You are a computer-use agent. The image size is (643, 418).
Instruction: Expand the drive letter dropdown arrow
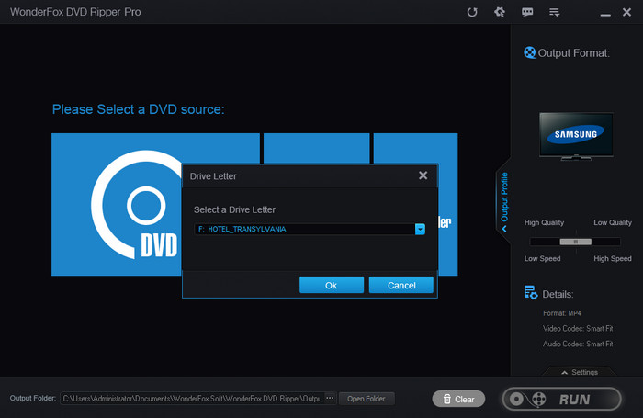pyautogui.click(x=420, y=229)
